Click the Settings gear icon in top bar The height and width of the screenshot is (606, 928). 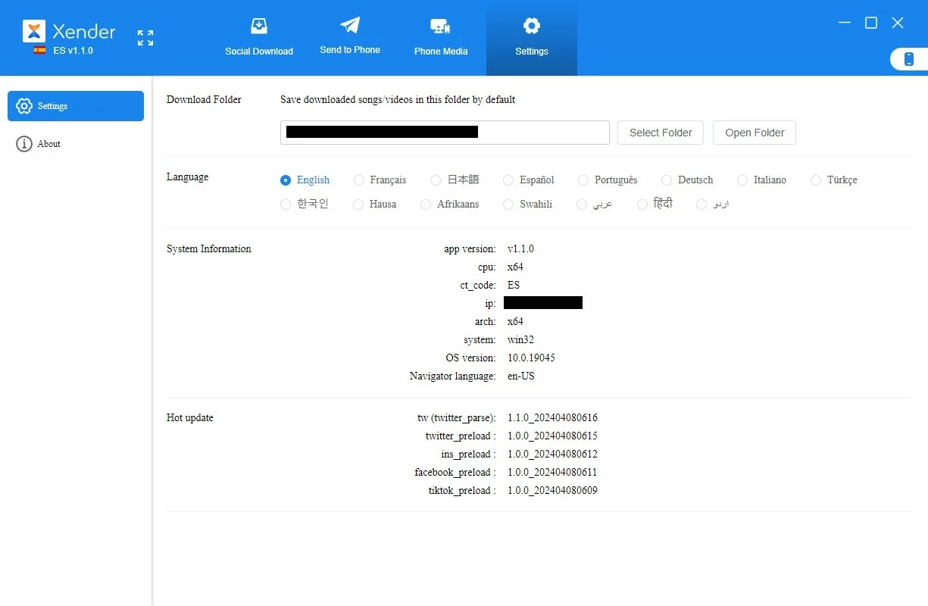point(532,27)
